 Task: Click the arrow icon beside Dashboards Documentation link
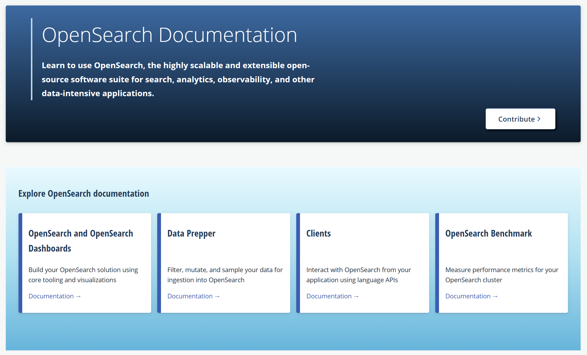(78, 296)
